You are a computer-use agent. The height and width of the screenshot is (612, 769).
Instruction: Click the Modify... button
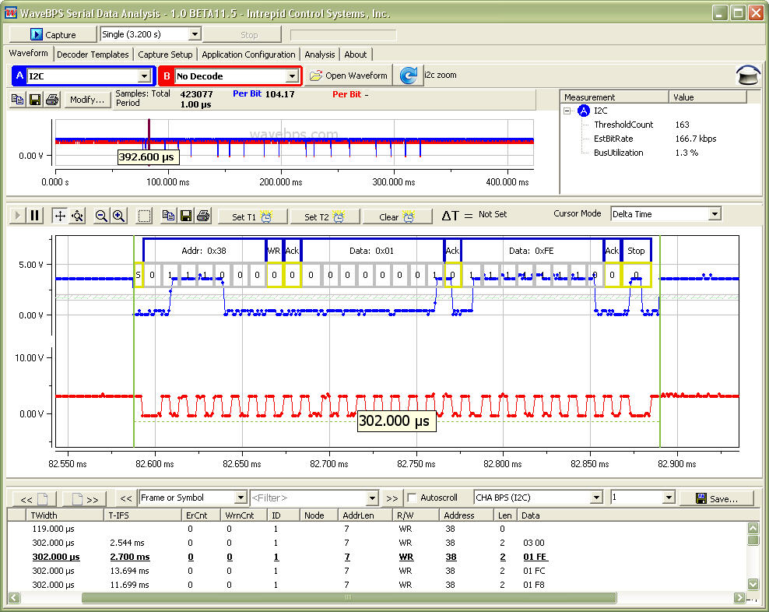(87, 100)
